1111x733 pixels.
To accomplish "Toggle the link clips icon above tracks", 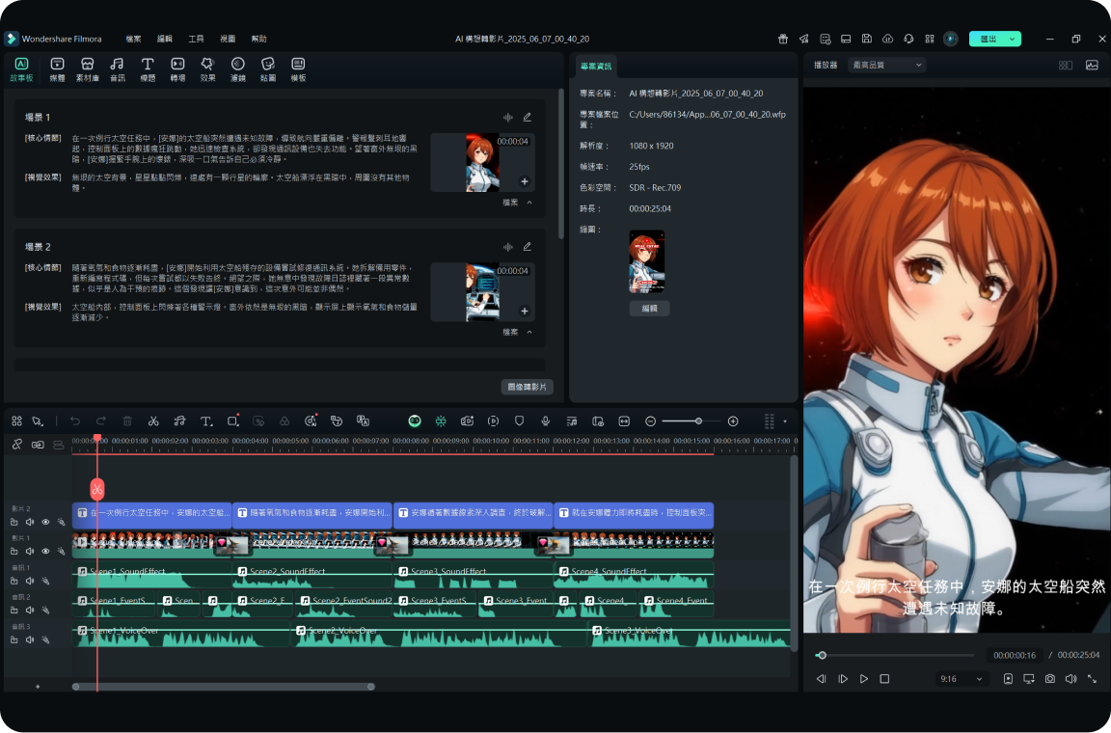I will coord(38,445).
